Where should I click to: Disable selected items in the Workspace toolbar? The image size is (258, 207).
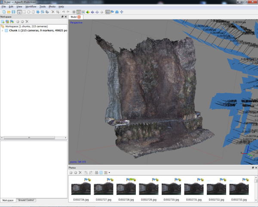(x=22, y=22)
